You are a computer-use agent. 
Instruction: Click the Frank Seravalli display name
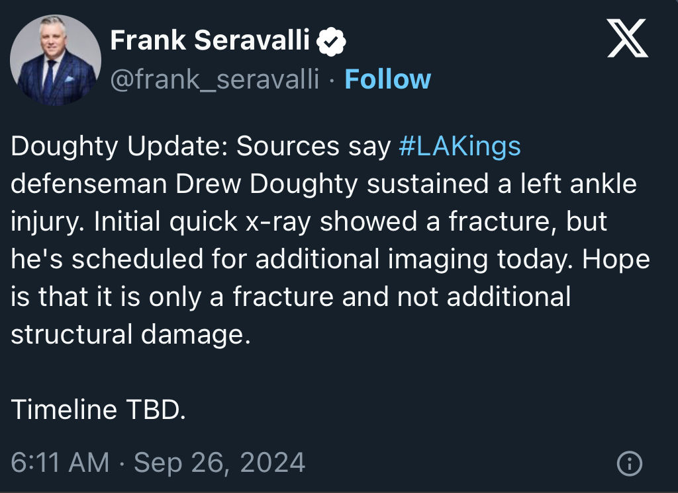210,40
